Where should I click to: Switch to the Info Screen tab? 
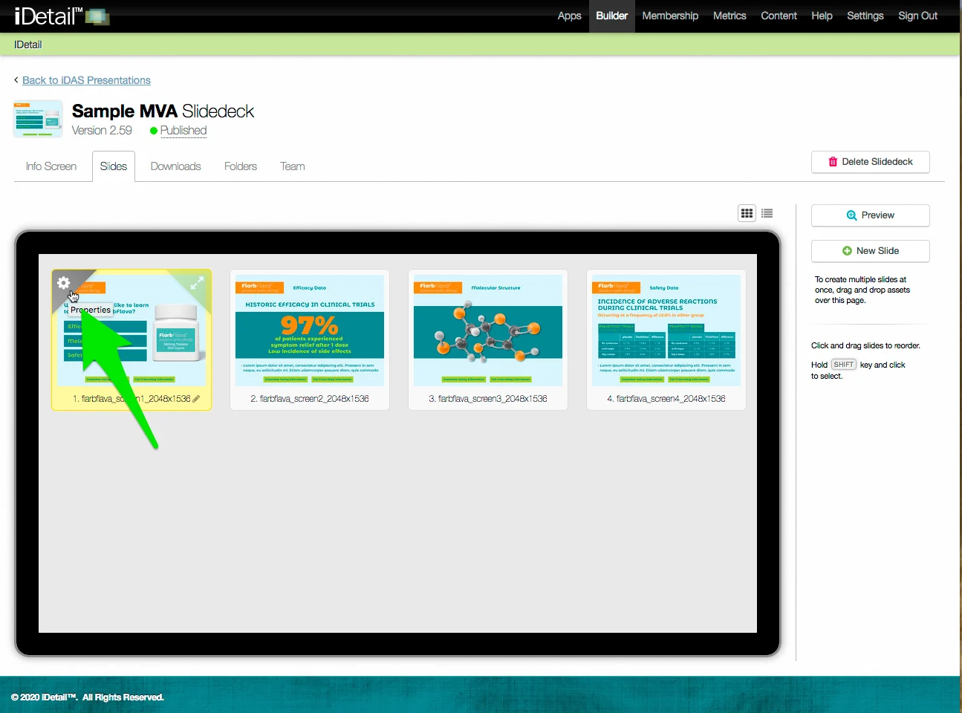click(51, 166)
